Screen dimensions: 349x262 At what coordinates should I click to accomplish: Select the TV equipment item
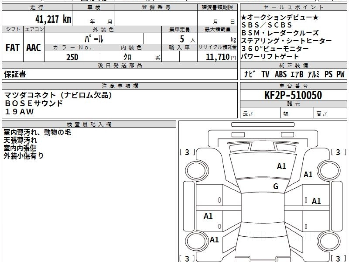265,75
